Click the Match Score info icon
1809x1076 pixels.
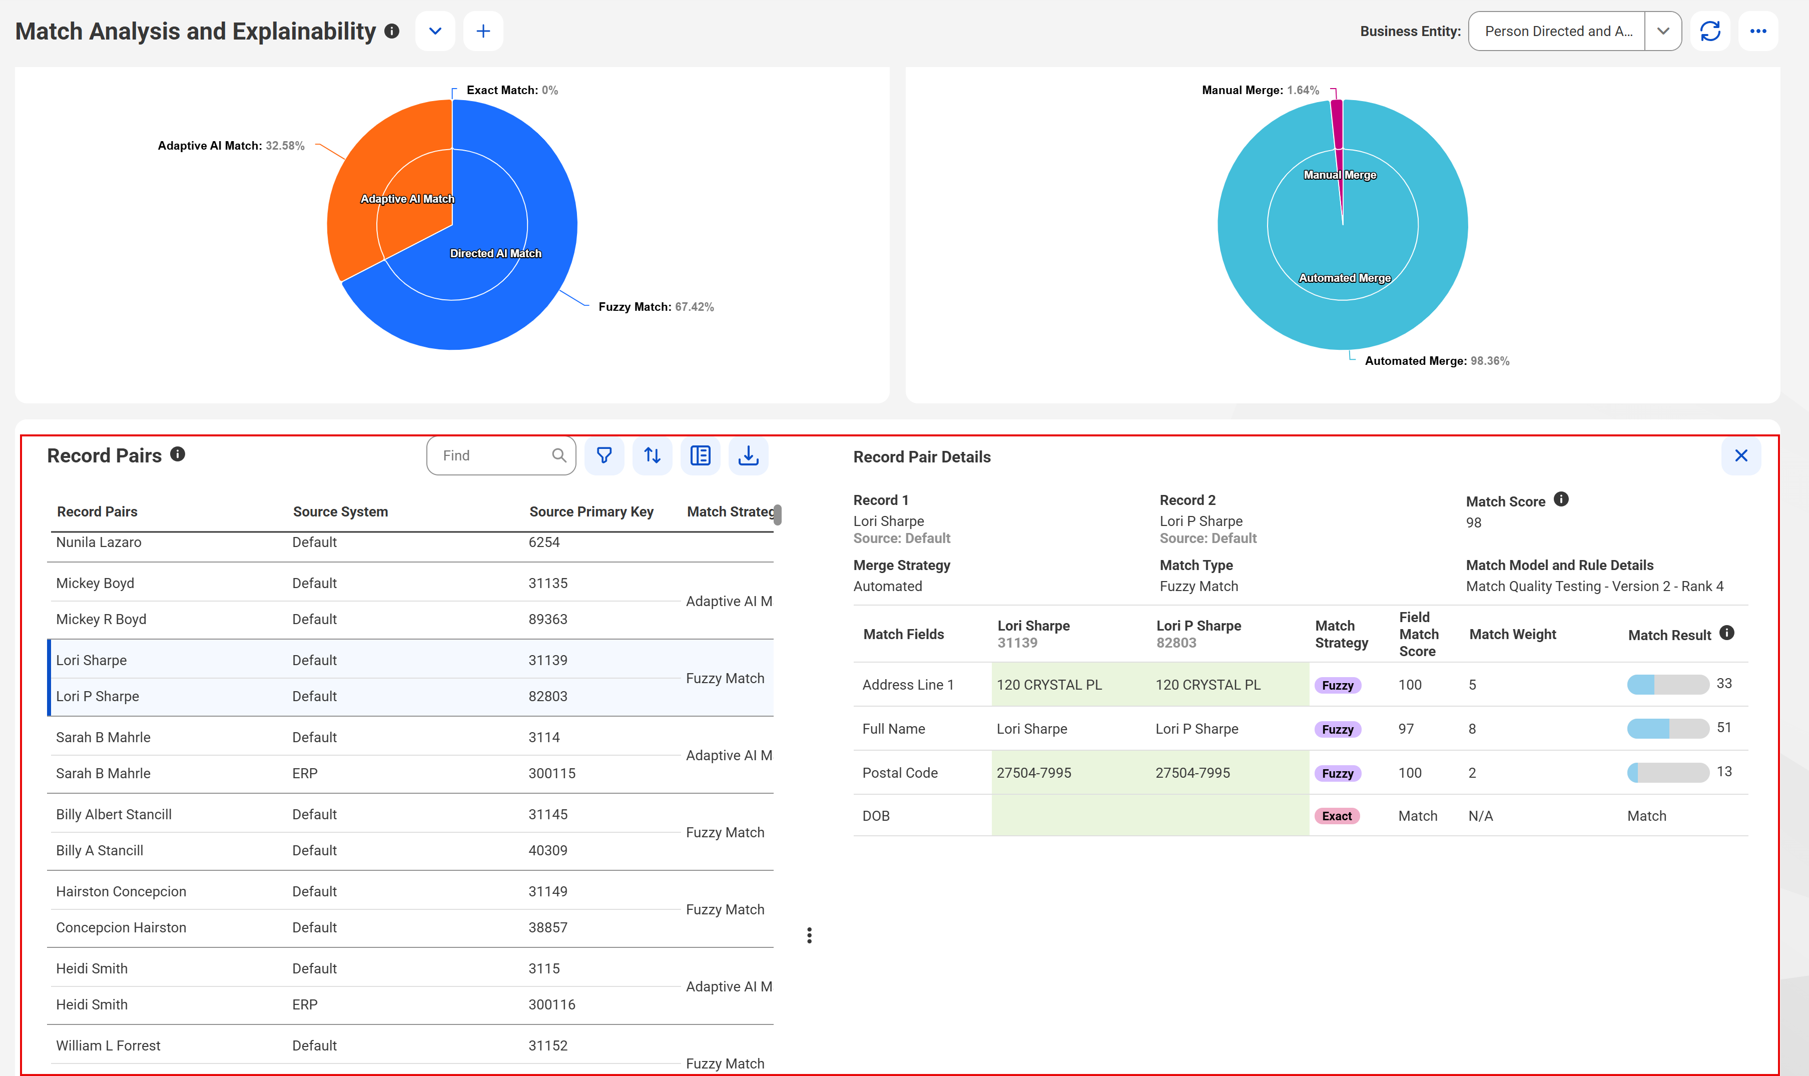[1561, 499]
